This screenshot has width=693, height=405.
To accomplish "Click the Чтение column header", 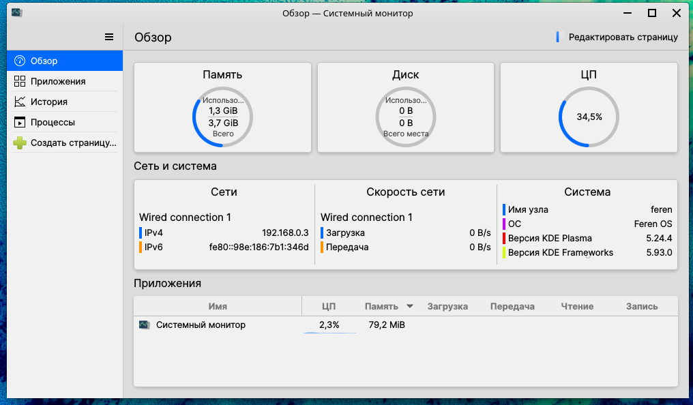I will click(576, 305).
